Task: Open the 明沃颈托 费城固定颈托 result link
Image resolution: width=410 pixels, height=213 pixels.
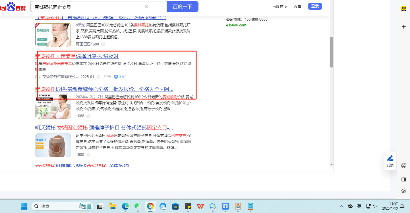Action: point(104,128)
